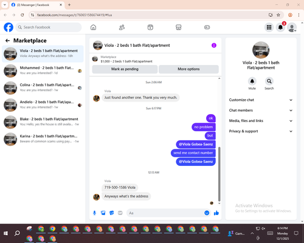Click listing thumbnail beside Marketplace $1,000
The height and width of the screenshot is (243, 304).
pyautogui.click(x=95, y=59)
